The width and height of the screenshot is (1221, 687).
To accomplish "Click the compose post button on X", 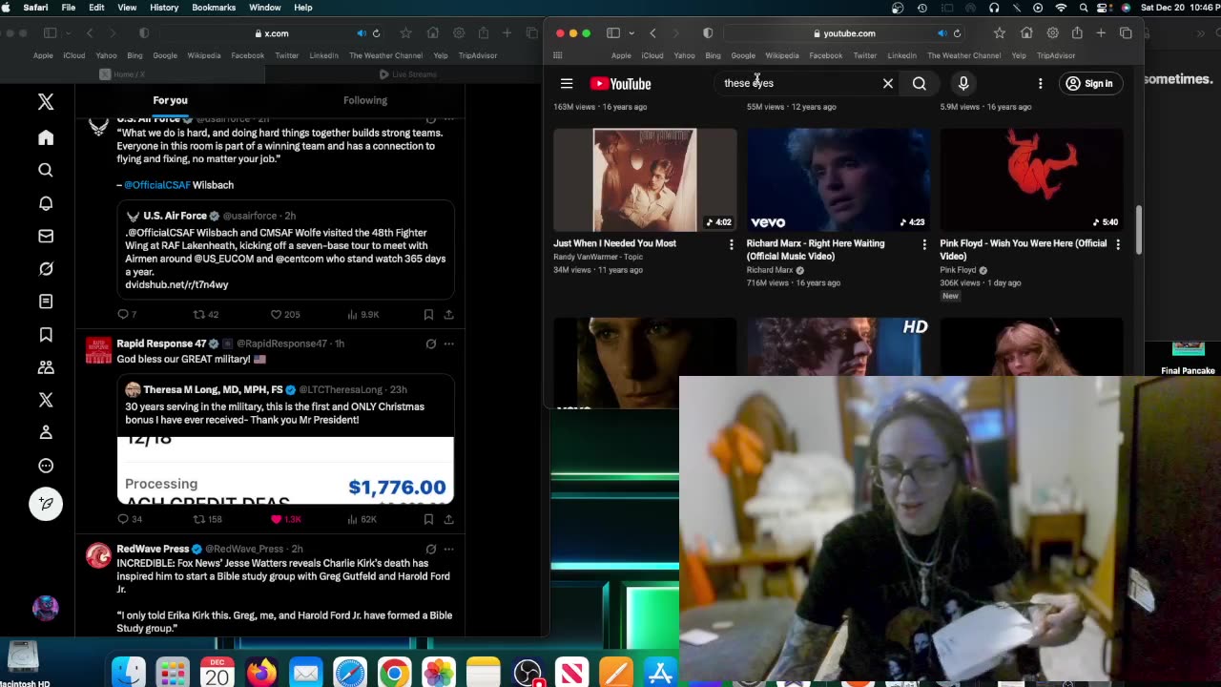I will pos(46,503).
